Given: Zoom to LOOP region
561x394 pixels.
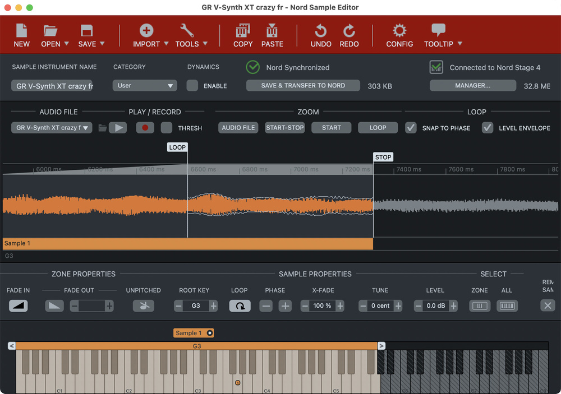Looking at the screenshot, I should tap(378, 128).
